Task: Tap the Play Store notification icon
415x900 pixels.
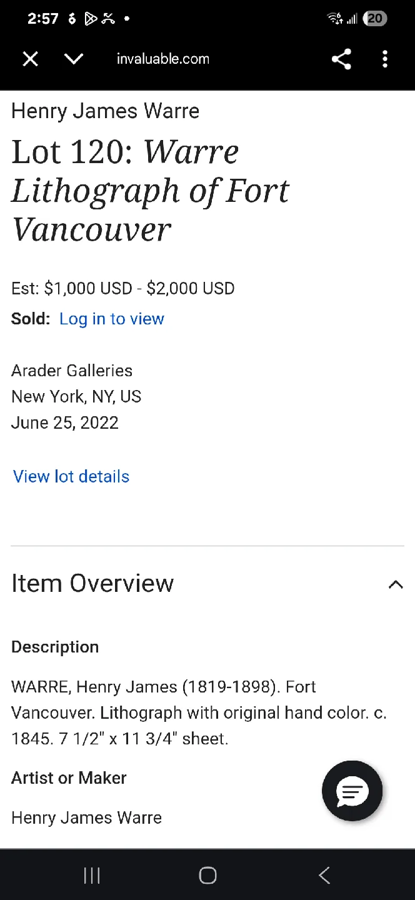Action: [91, 19]
